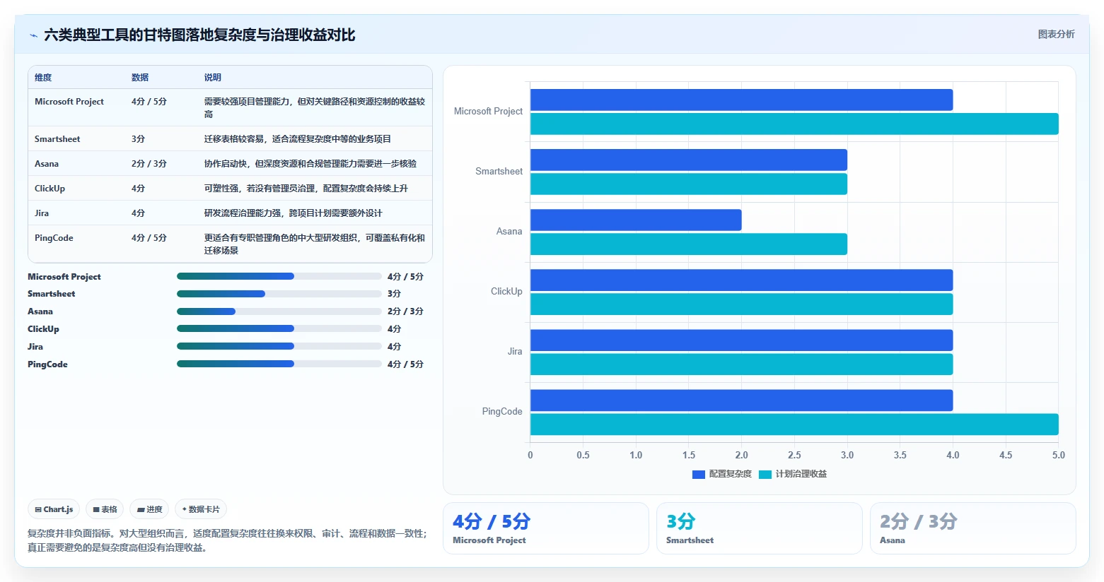Select the 表格 tag chip
This screenshot has width=1104, height=582.
coord(105,509)
